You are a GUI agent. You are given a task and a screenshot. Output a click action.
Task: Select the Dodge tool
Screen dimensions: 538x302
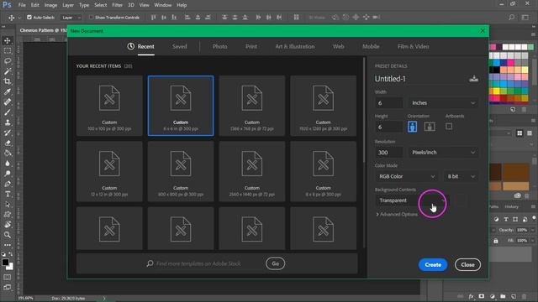click(8, 174)
